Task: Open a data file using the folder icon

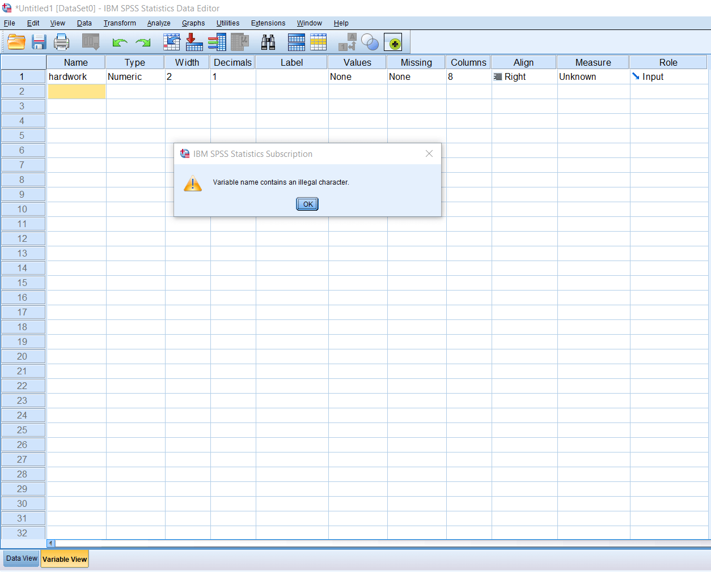Action: pyautogui.click(x=16, y=42)
